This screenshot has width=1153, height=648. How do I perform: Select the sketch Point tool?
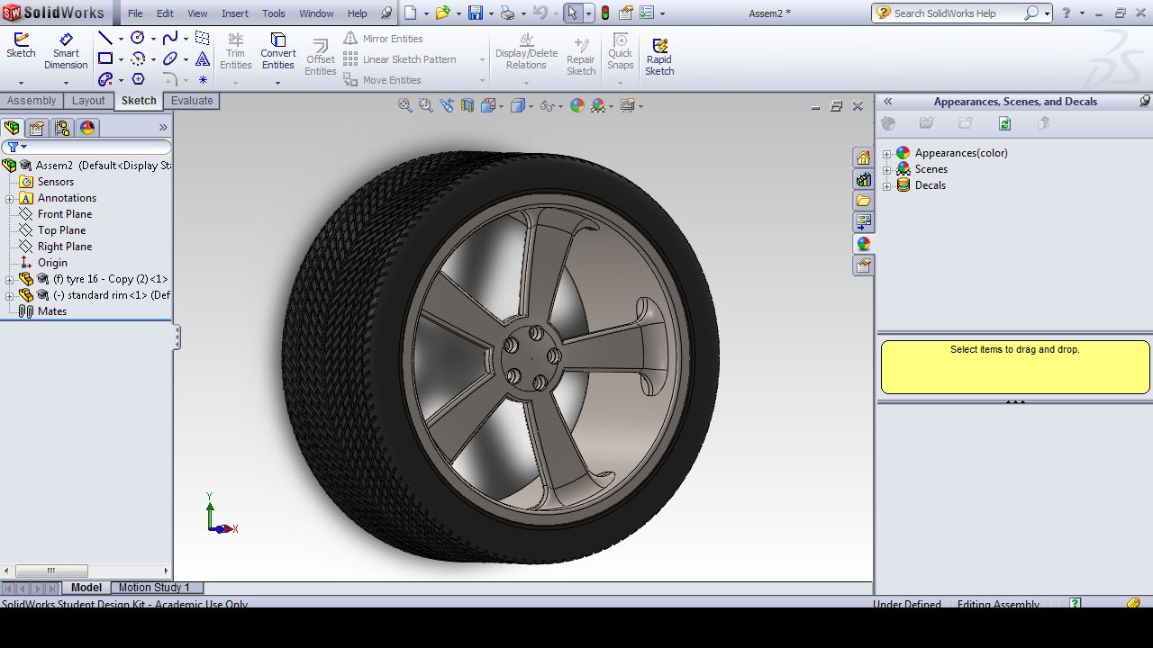[203, 79]
